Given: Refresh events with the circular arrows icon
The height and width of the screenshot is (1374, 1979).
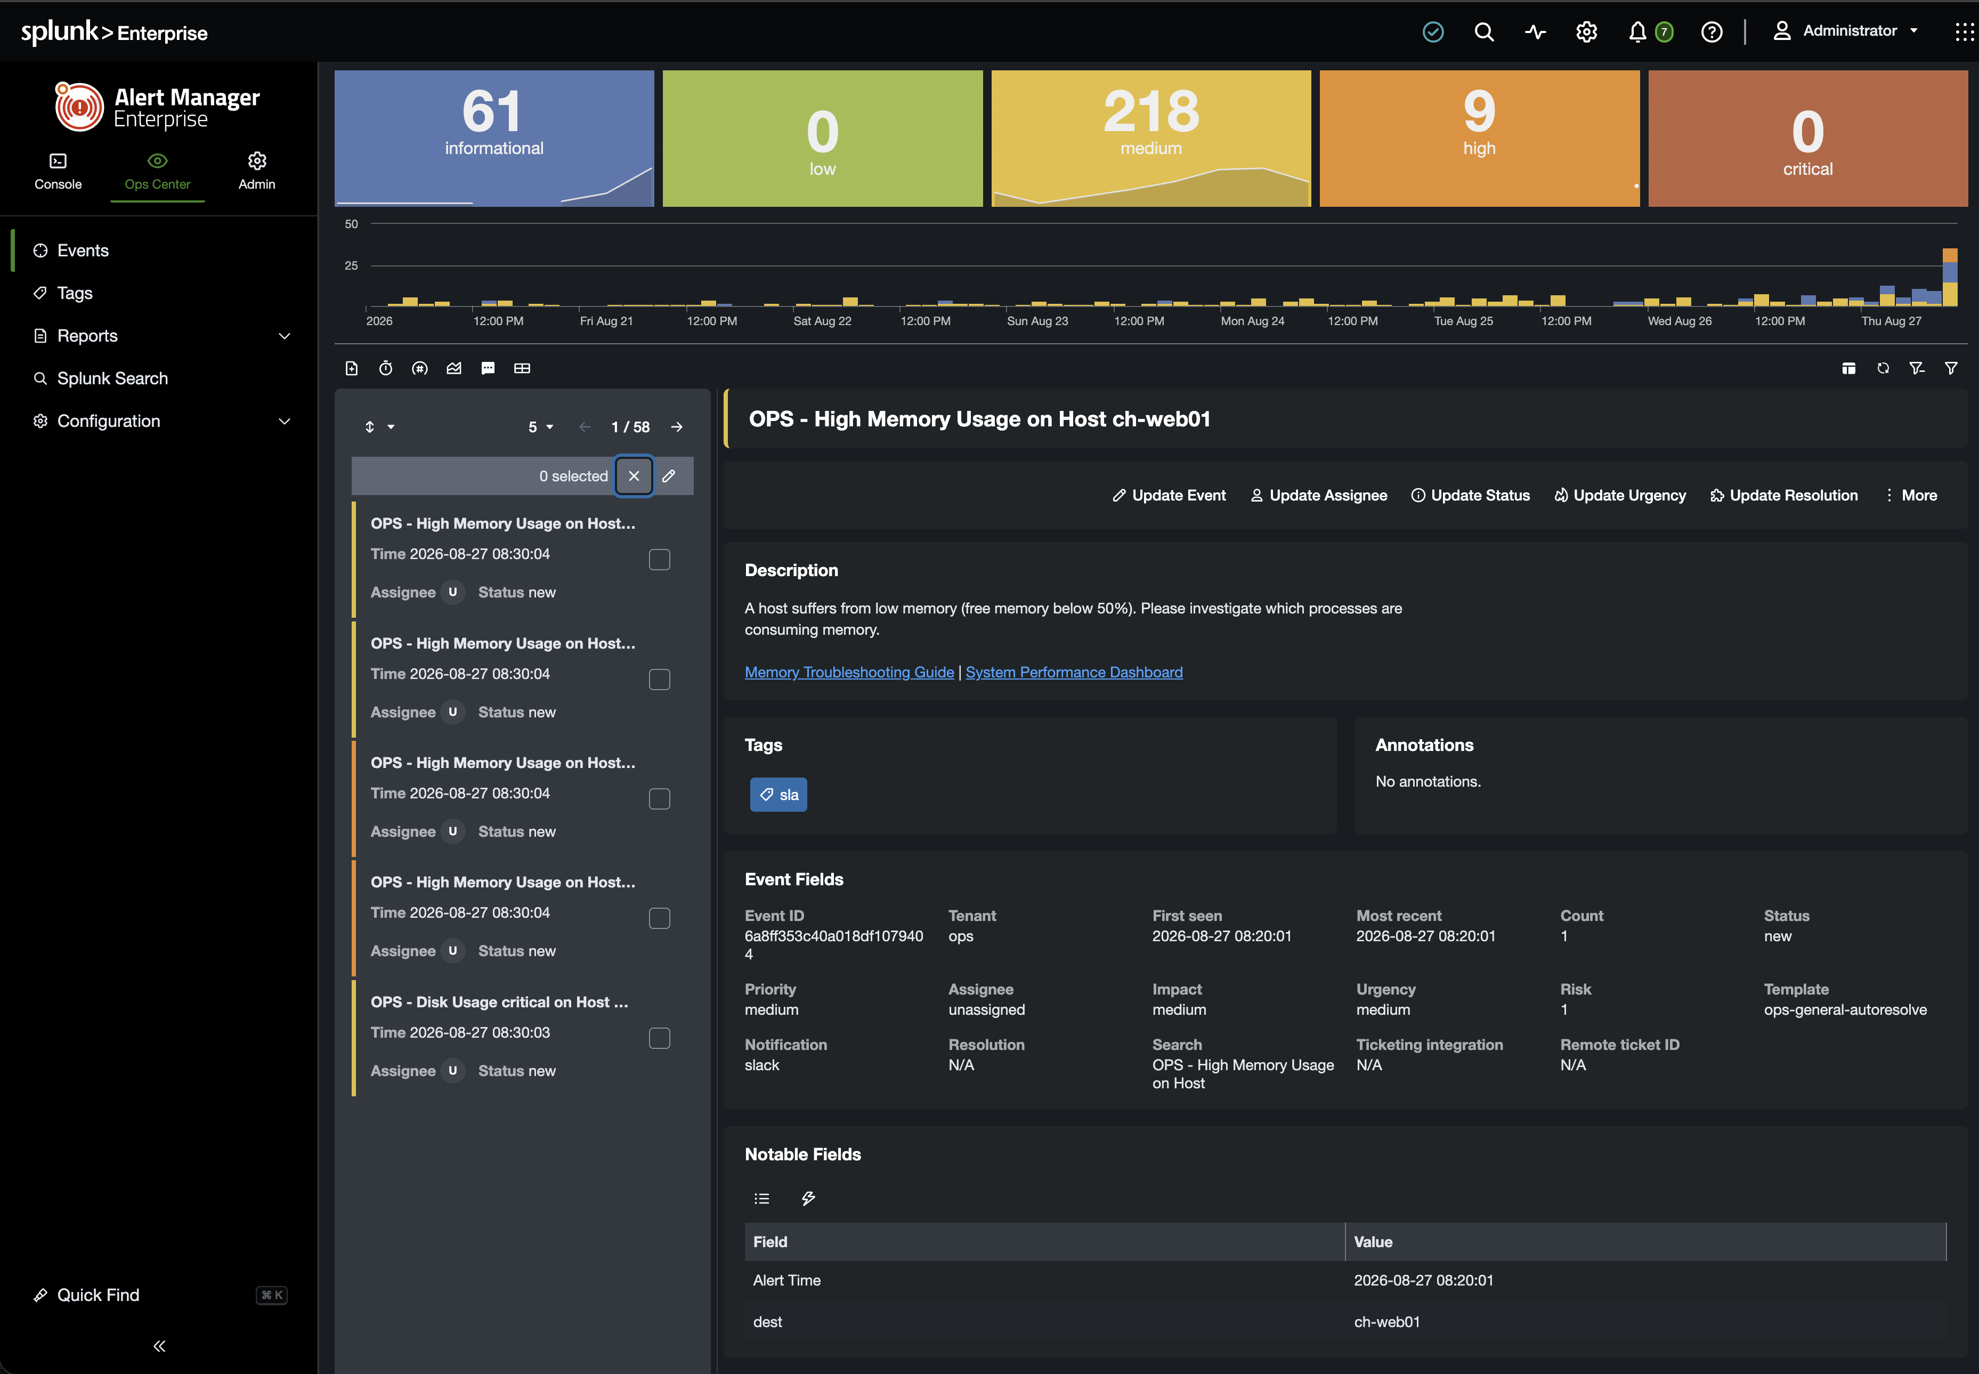Looking at the screenshot, I should pos(1883,368).
